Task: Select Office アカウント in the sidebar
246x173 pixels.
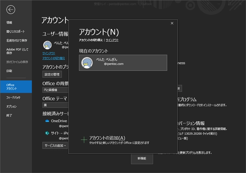Action: pos(16,86)
